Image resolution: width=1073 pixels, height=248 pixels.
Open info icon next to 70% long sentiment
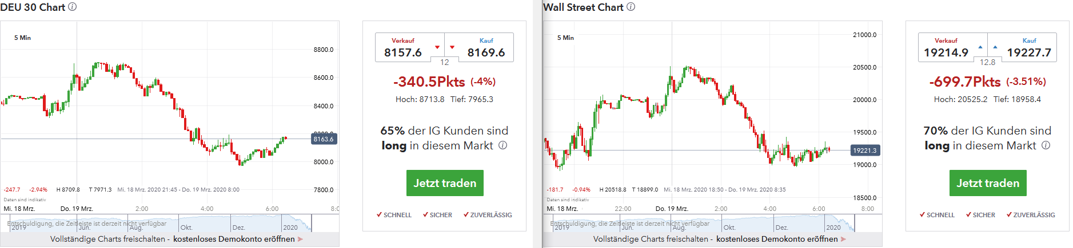1046,145
